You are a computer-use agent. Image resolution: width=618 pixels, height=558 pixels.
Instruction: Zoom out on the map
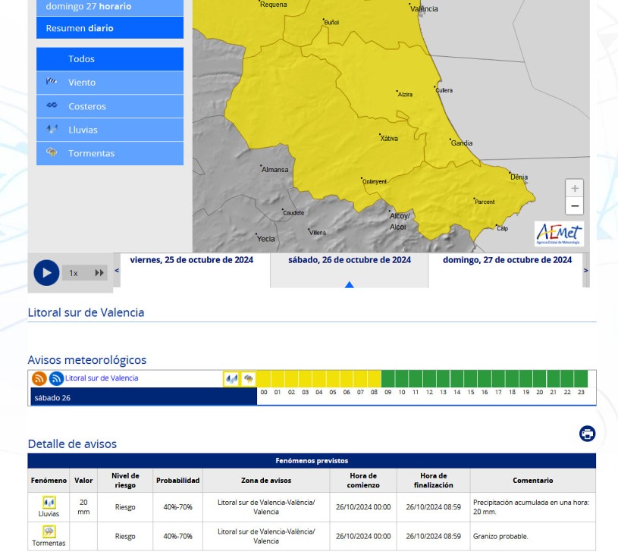575,206
